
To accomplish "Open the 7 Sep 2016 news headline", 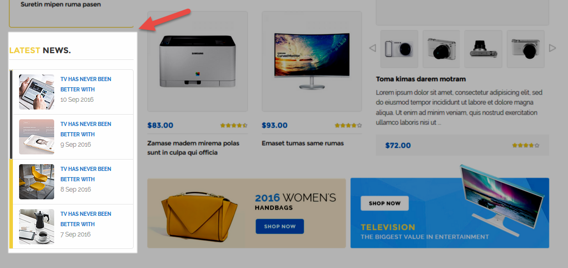I will (x=86, y=219).
